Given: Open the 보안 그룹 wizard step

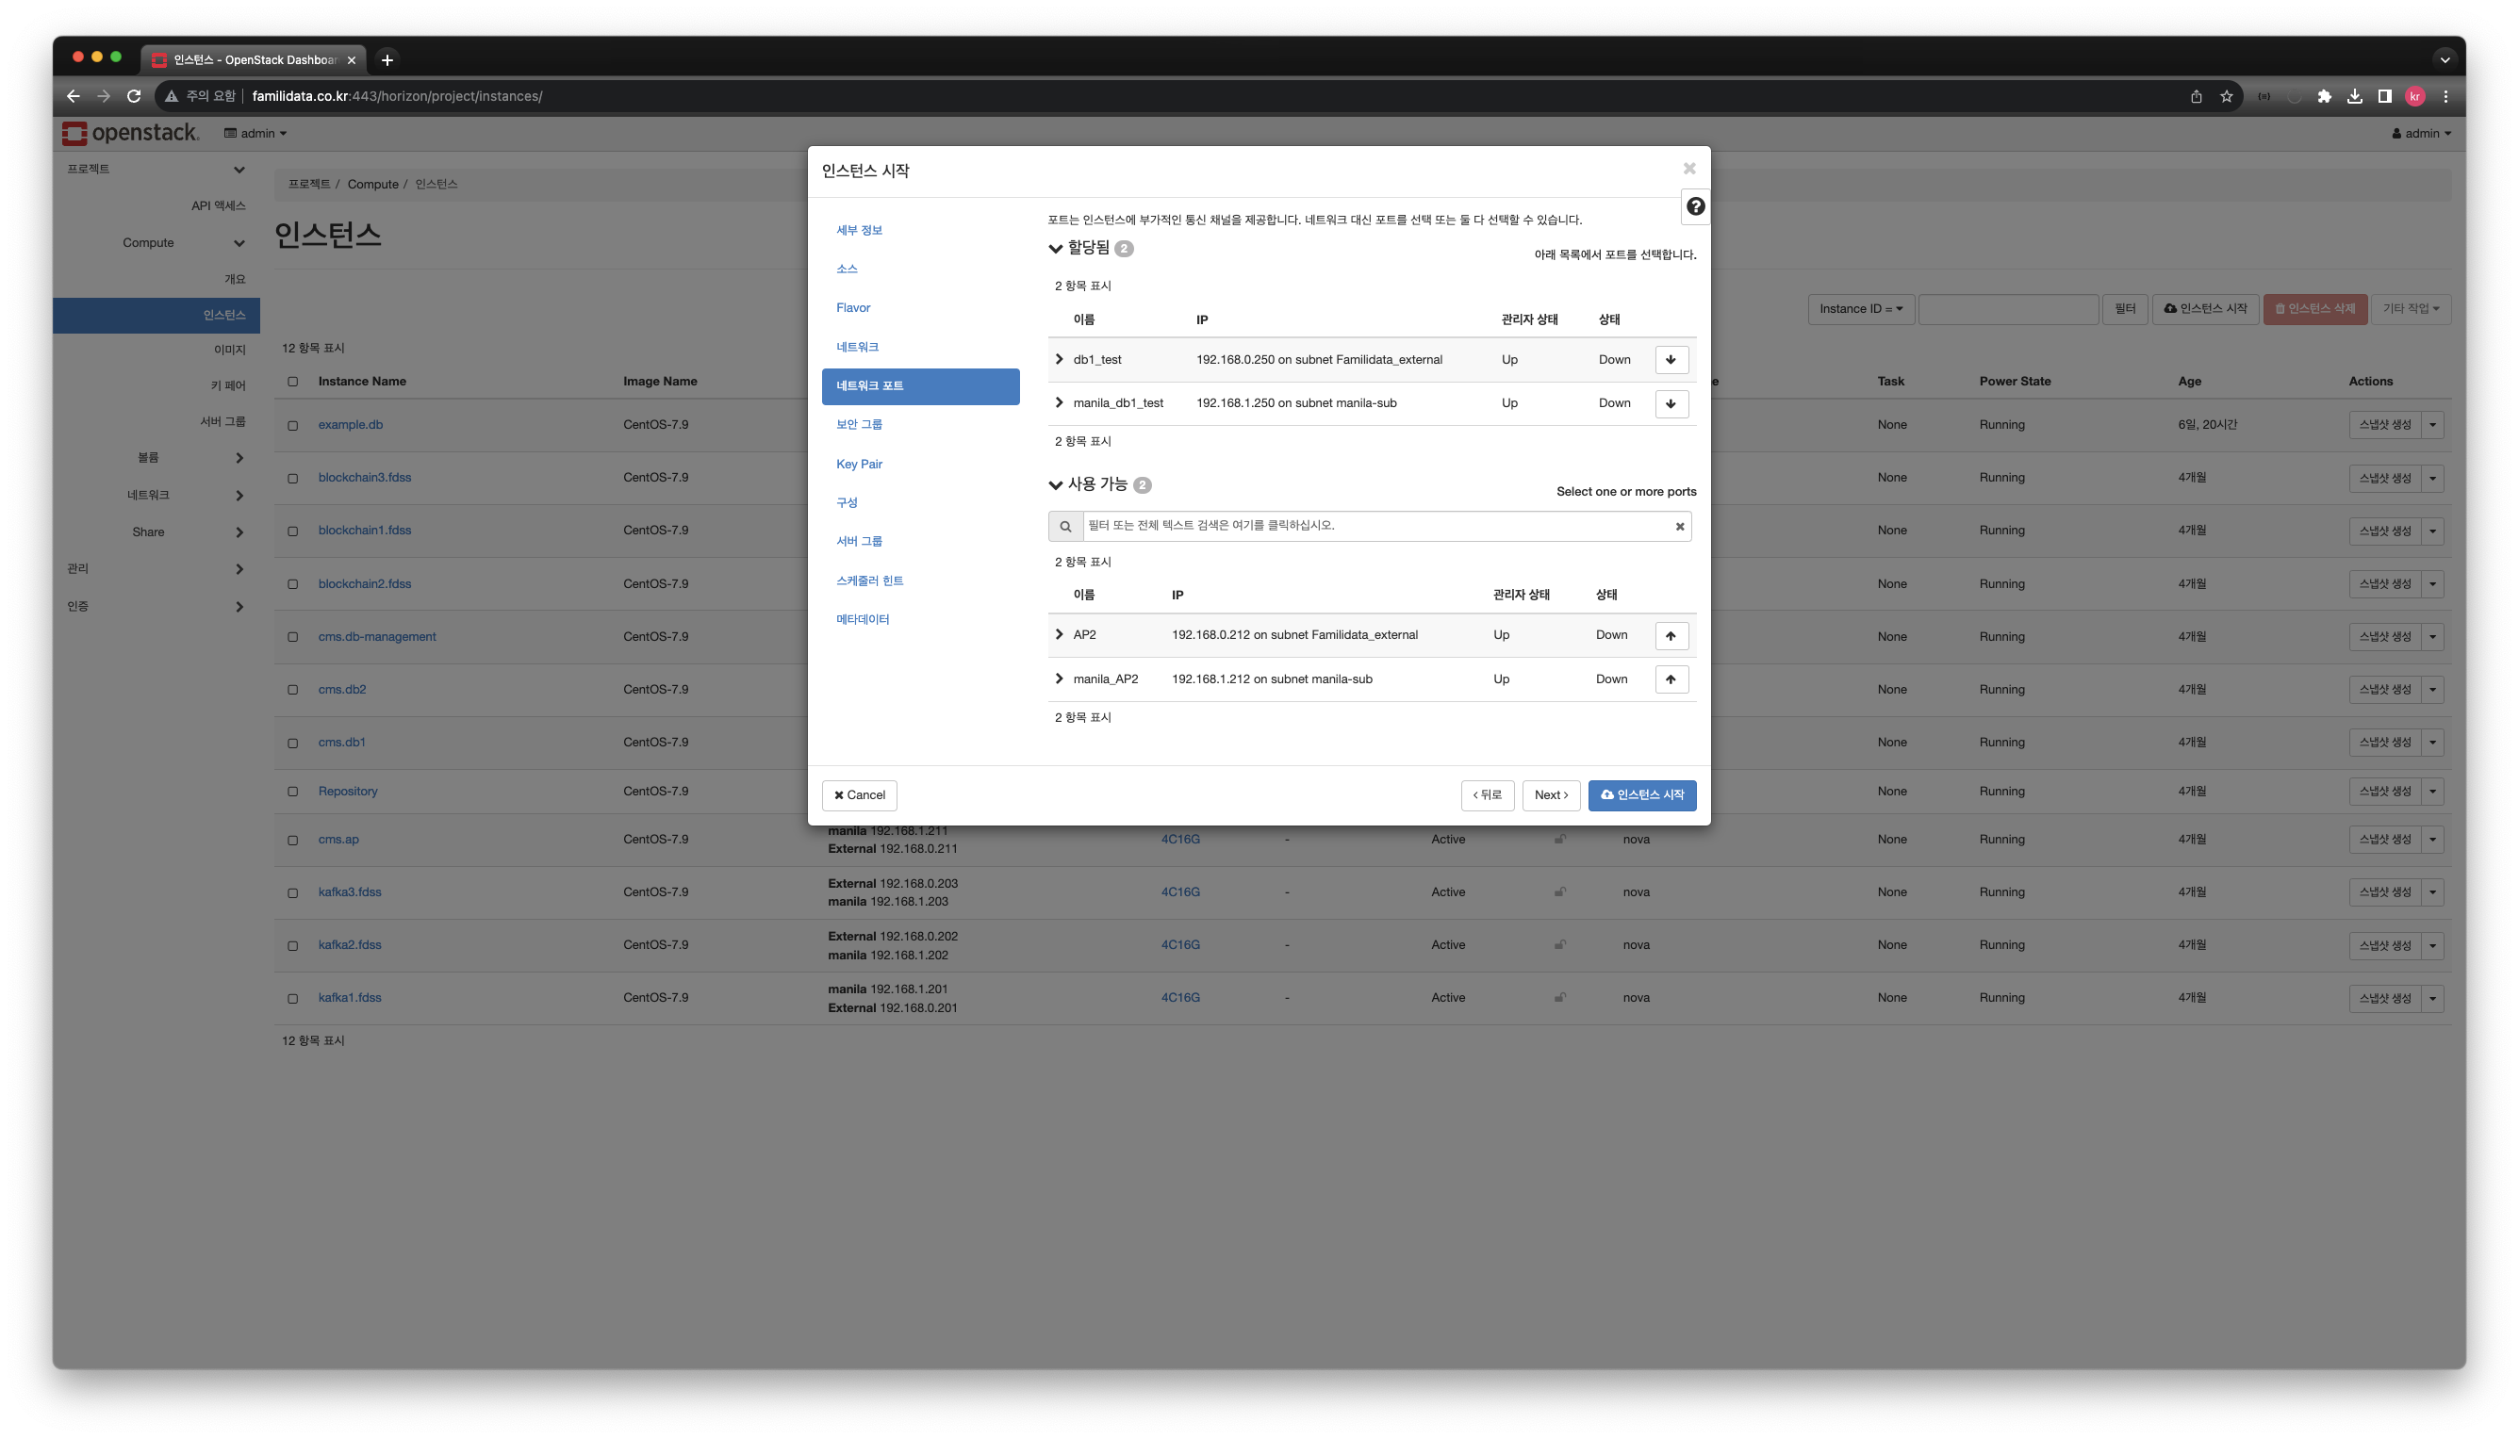Looking at the screenshot, I should point(858,424).
